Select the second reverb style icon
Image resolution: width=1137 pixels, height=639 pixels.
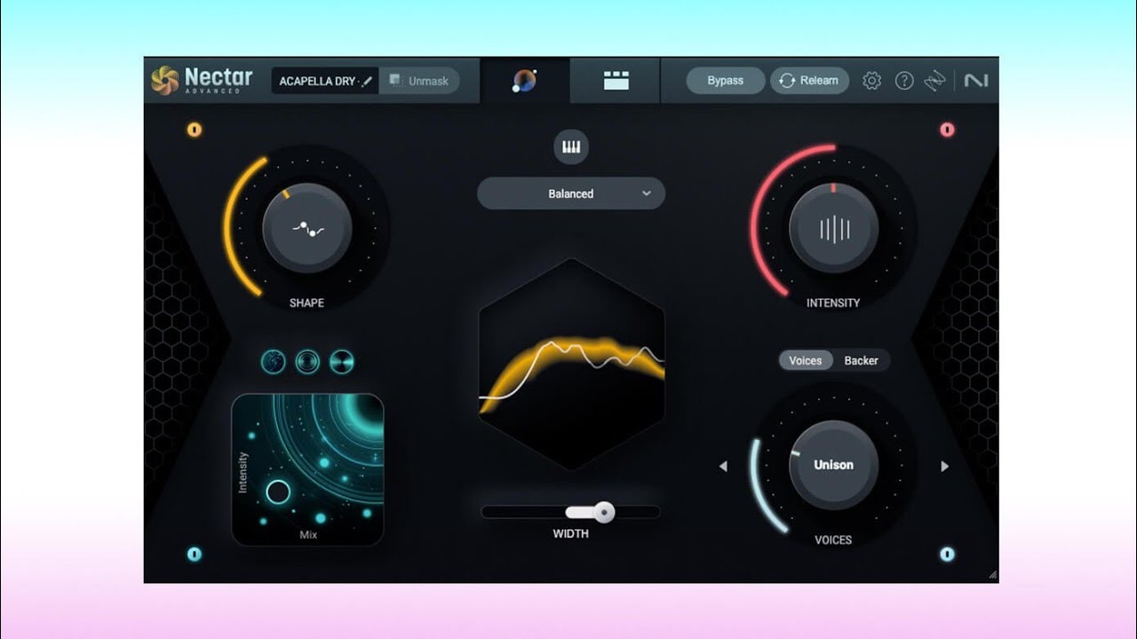pos(307,362)
